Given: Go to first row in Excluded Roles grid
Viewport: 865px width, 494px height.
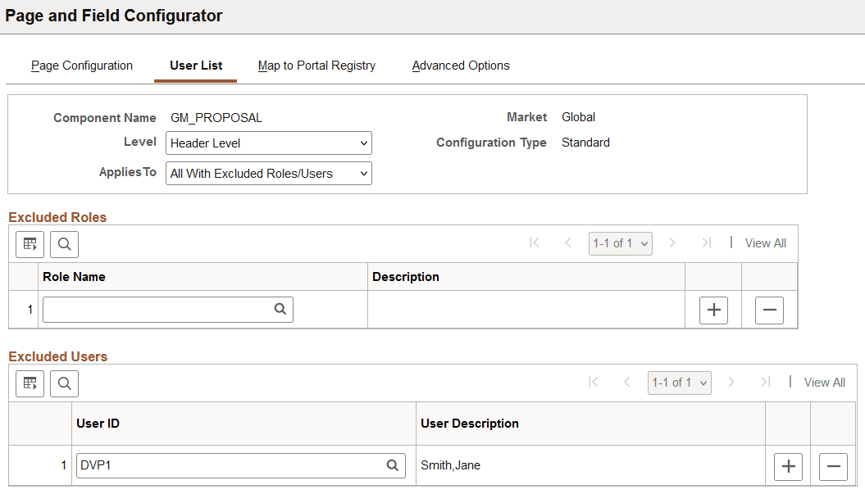Looking at the screenshot, I should coord(534,242).
